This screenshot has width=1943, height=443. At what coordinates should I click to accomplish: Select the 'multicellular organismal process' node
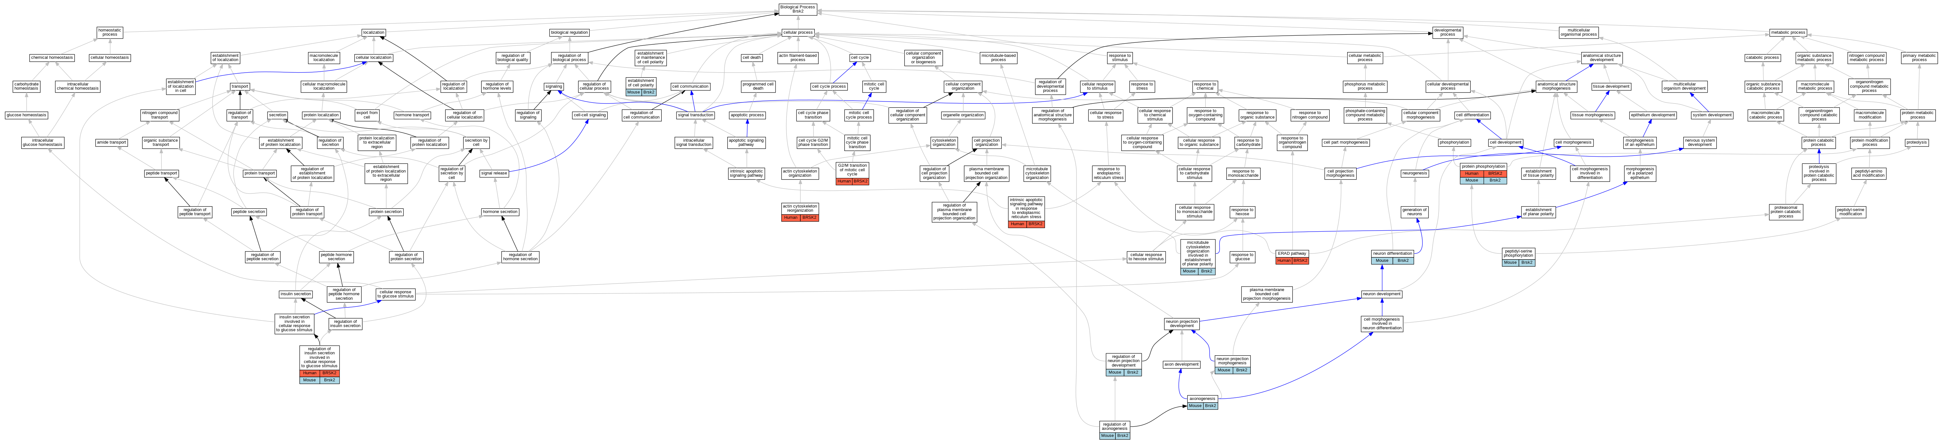(x=1579, y=32)
